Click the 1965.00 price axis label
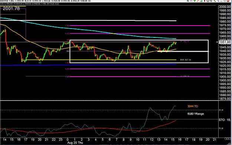The height and width of the screenshot is (145, 232). (225, 33)
